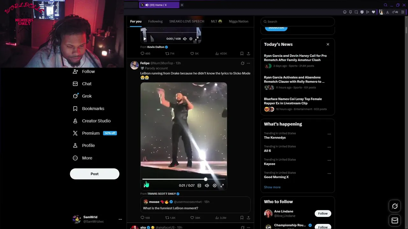Toggle captions on the Drake video
This screenshot has height=229, width=408.
click(x=199, y=185)
